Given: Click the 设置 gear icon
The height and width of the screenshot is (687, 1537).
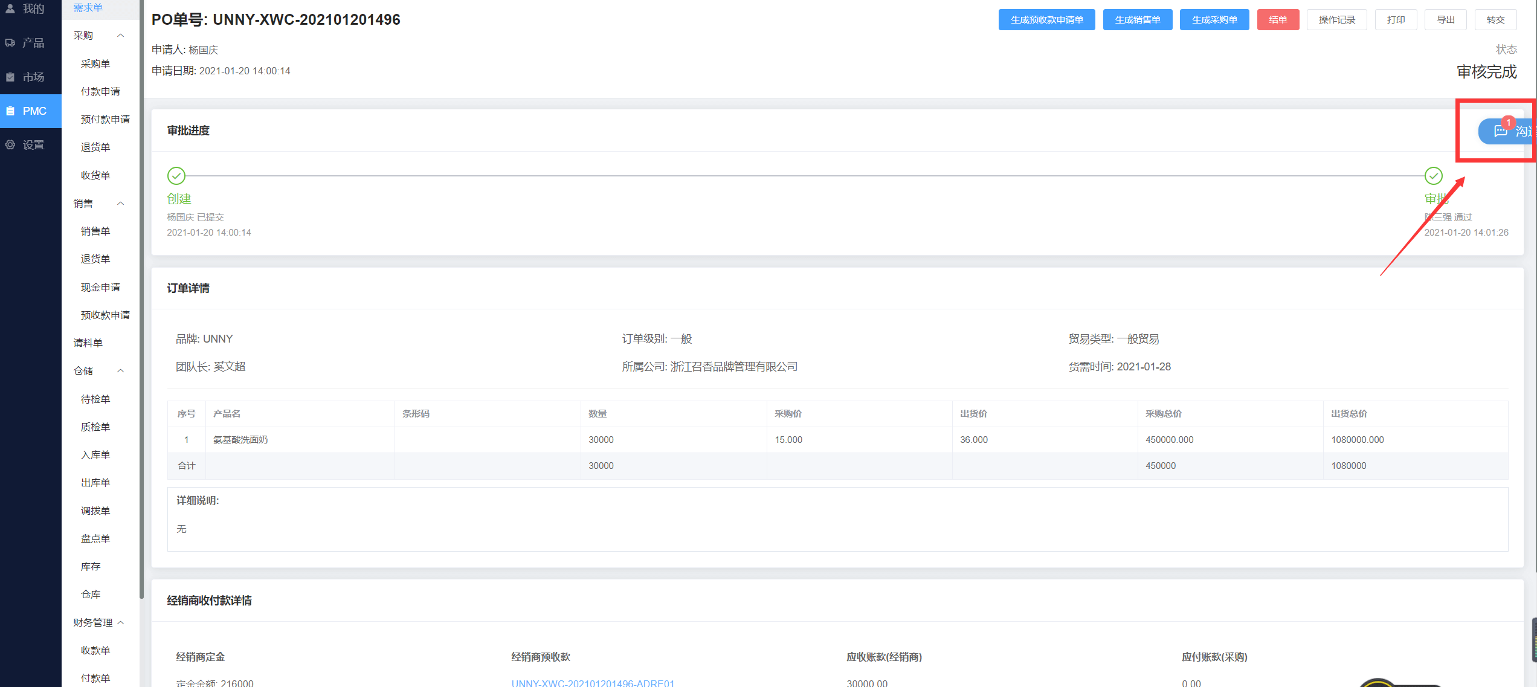Looking at the screenshot, I should click(x=10, y=145).
